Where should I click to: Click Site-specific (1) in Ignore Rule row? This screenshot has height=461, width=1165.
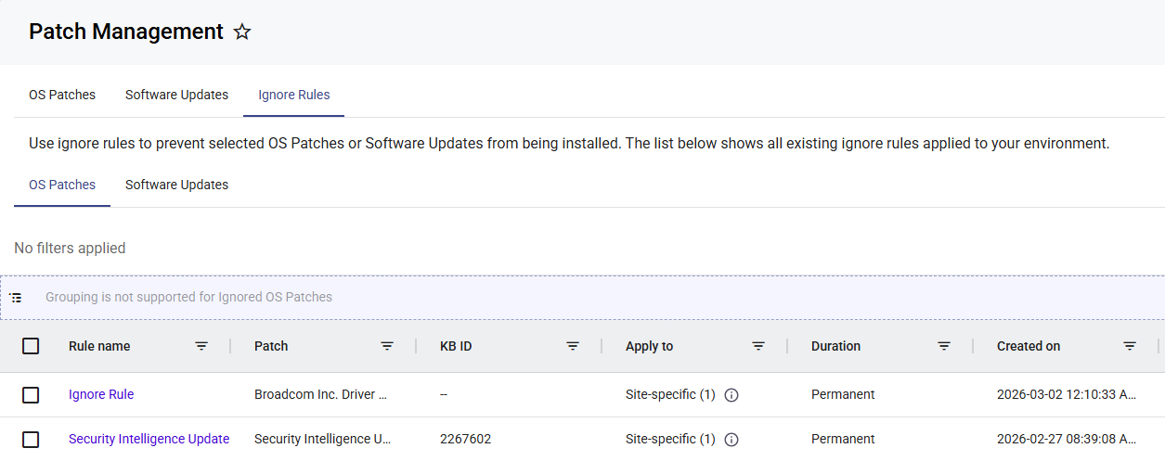pyautogui.click(x=670, y=394)
